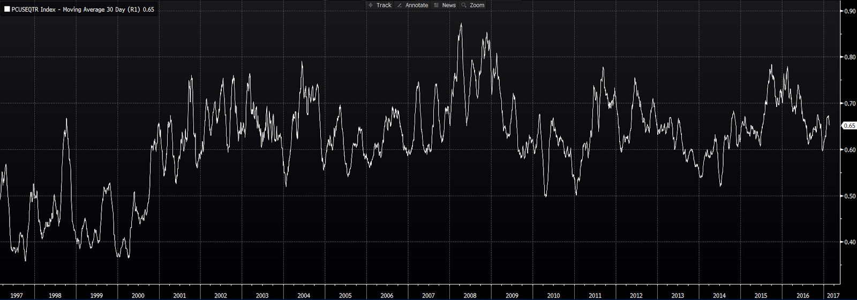
Task: Click the 2016 x-axis label
Action: 803,295
